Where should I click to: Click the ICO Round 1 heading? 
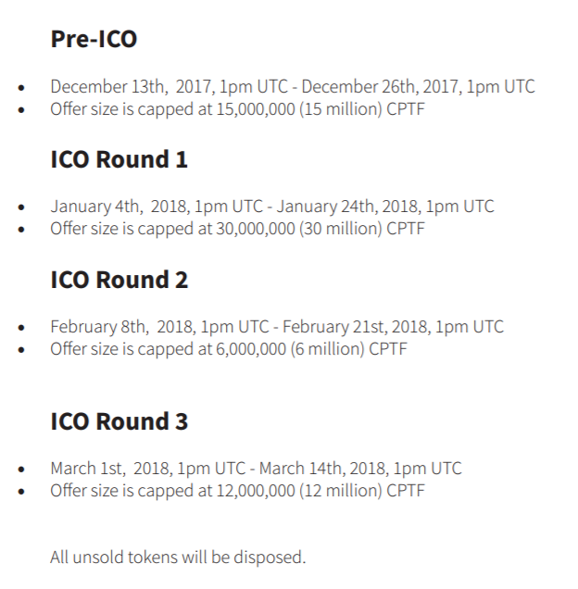coord(119,159)
